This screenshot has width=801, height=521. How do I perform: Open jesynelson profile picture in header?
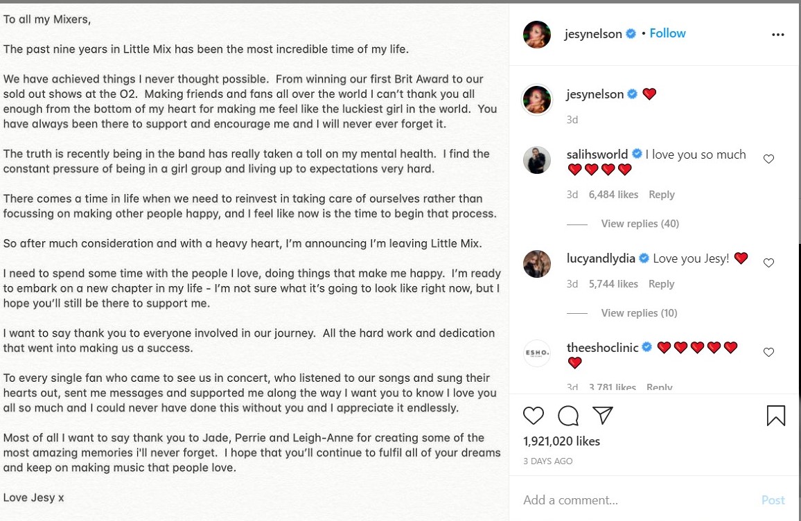click(537, 35)
